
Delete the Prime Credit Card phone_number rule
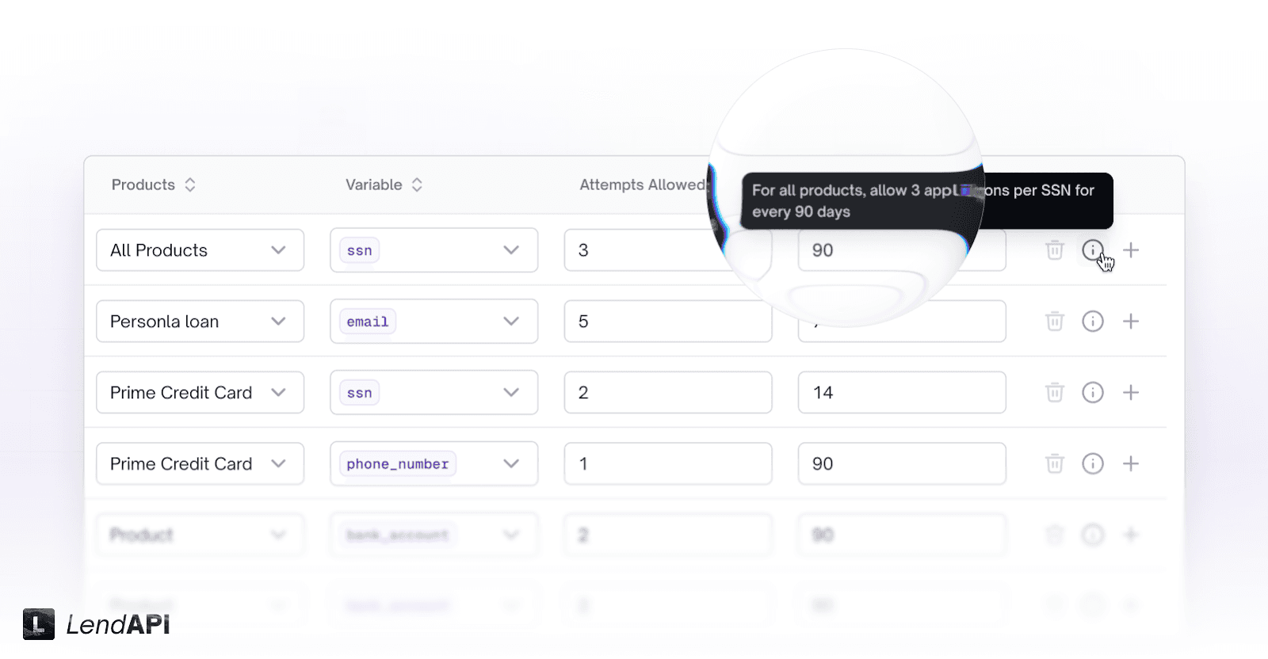click(1054, 463)
